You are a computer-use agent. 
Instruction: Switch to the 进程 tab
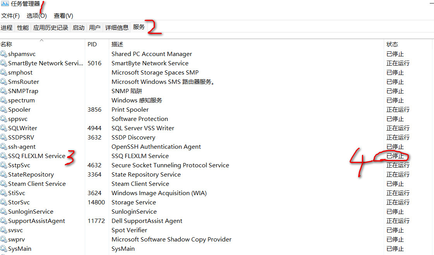(7, 28)
